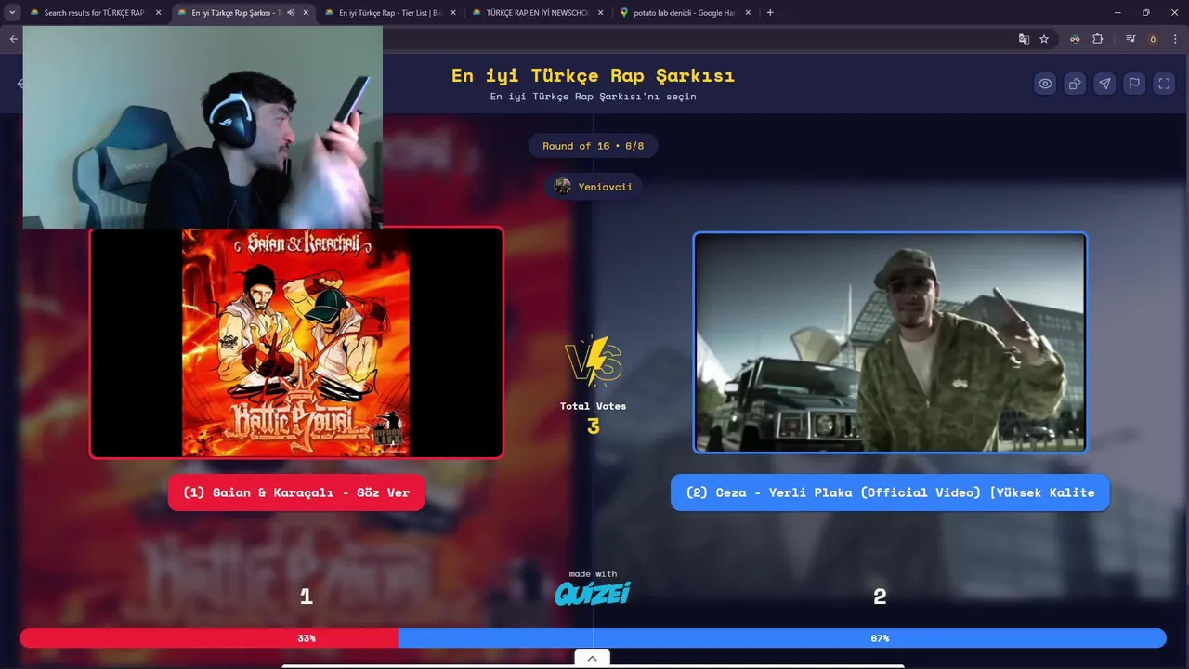
Task: Open the Quizei logo link
Action: point(593,593)
